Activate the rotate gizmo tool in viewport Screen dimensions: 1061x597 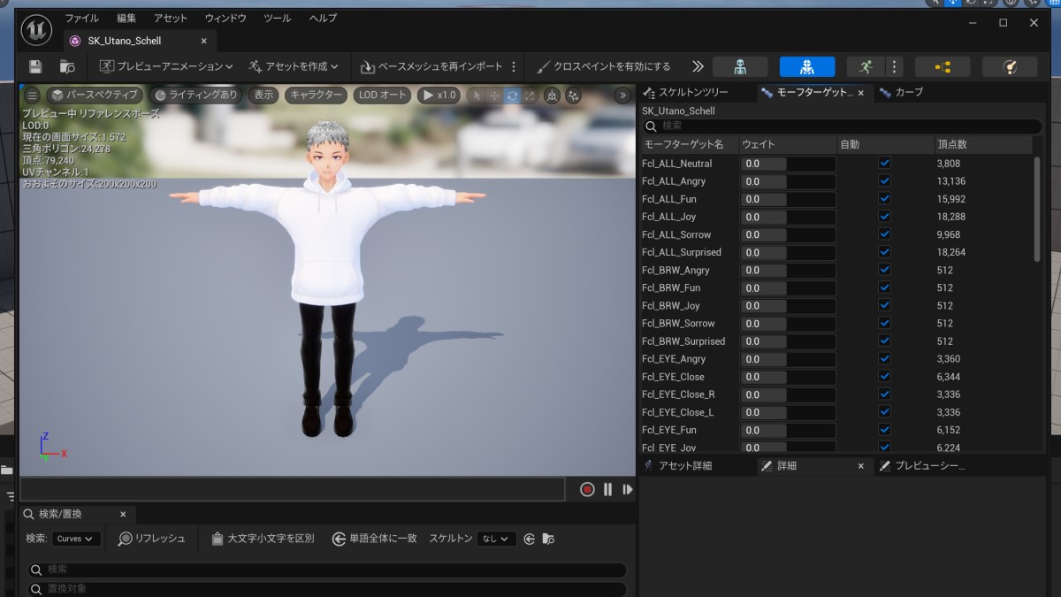click(x=512, y=96)
